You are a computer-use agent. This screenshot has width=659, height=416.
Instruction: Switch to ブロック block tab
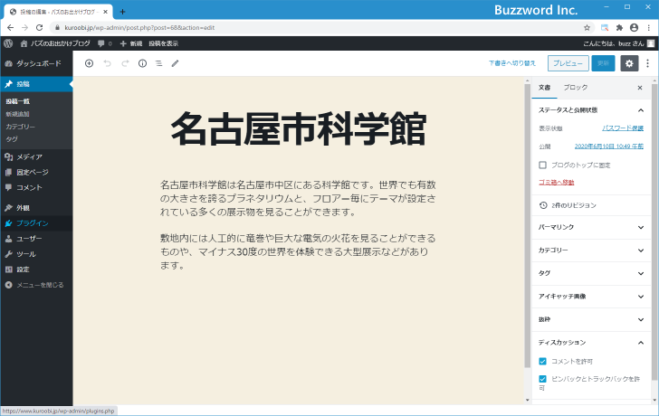(x=576, y=88)
